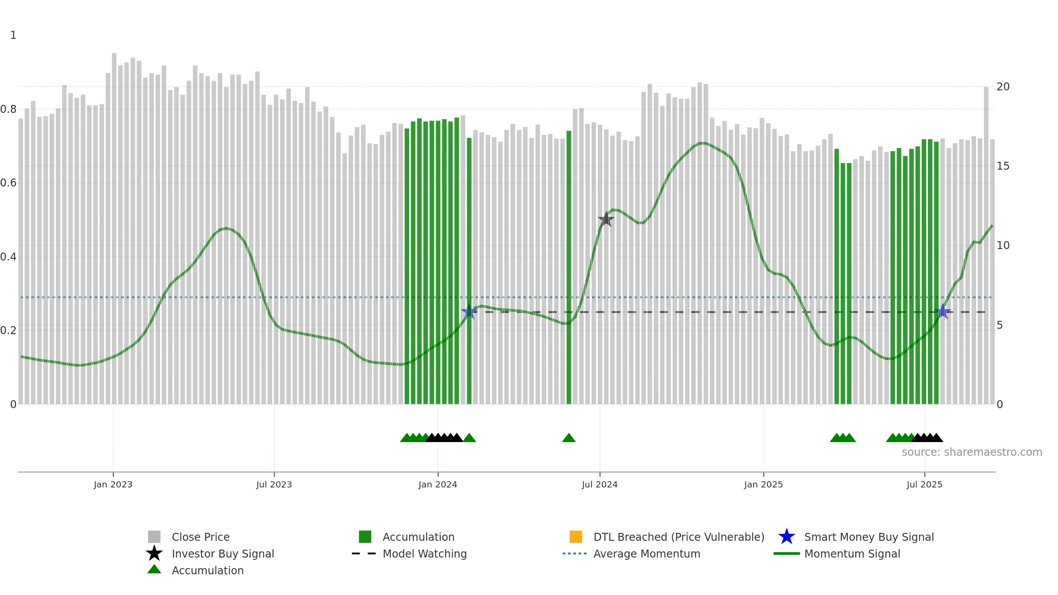Click the Jan 2025 axis label
This screenshot has height=595, width=1058.
pyautogui.click(x=764, y=485)
